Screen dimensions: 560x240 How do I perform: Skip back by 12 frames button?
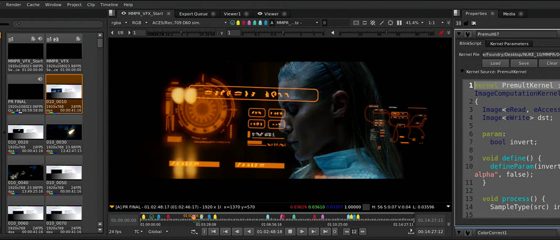(347, 232)
